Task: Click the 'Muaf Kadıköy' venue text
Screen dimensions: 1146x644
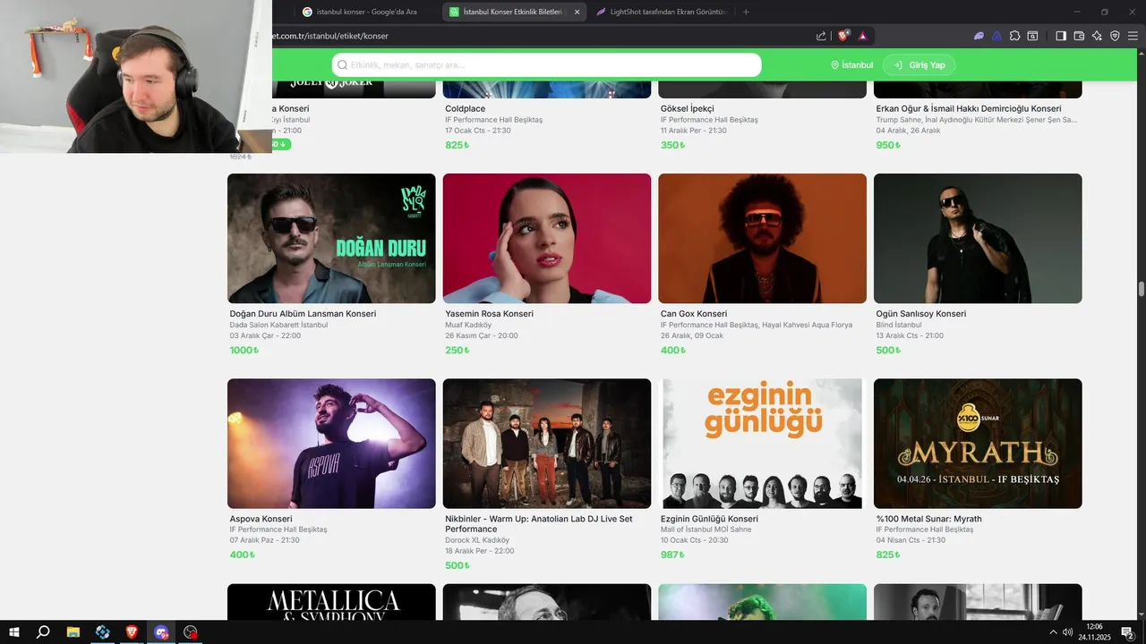Action: [x=469, y=326]
